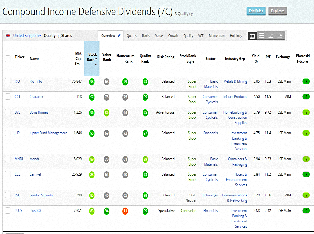The width and height of the screenshot is (314, 234).
Task: Sort by Momentum Rank column header
Action: (125, 59)
